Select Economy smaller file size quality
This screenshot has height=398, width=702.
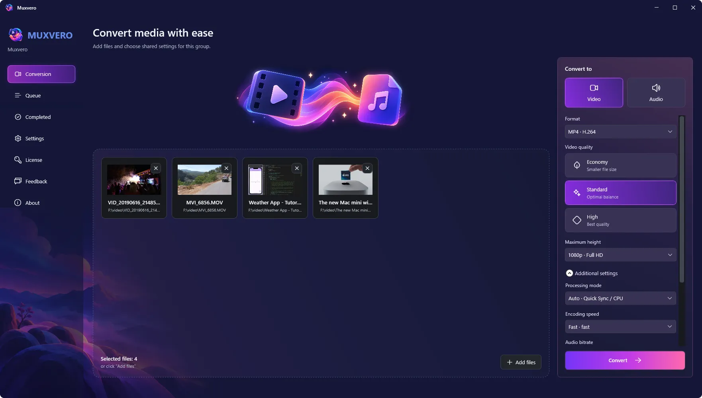(x=620, y=165)
